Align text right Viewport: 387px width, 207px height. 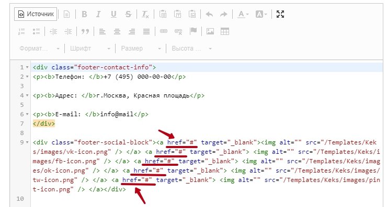point(132,31)
